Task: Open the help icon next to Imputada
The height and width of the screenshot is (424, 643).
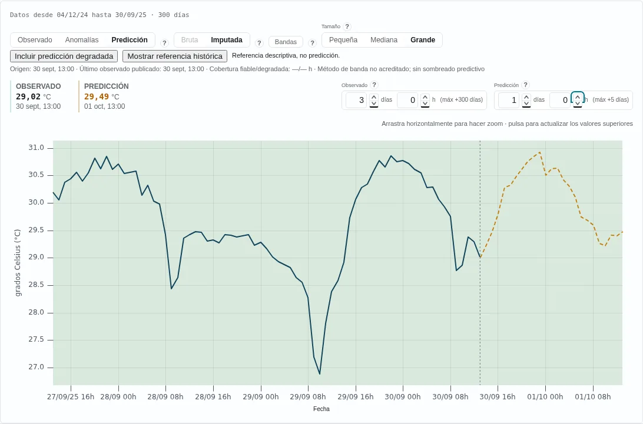Action: 258,43
